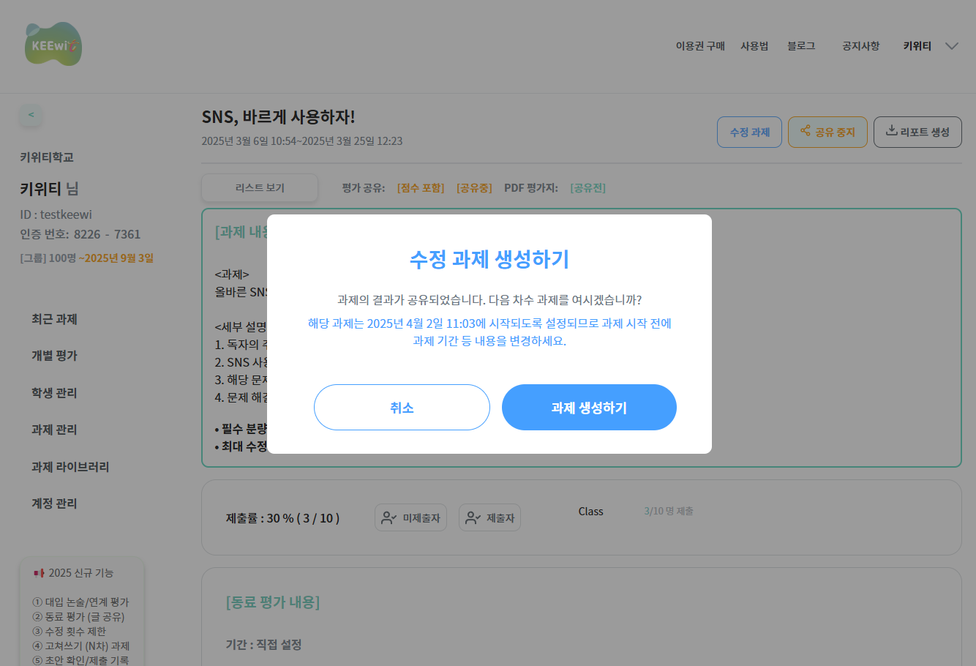Go to 블로그 in top navigation

pos(801,46)
